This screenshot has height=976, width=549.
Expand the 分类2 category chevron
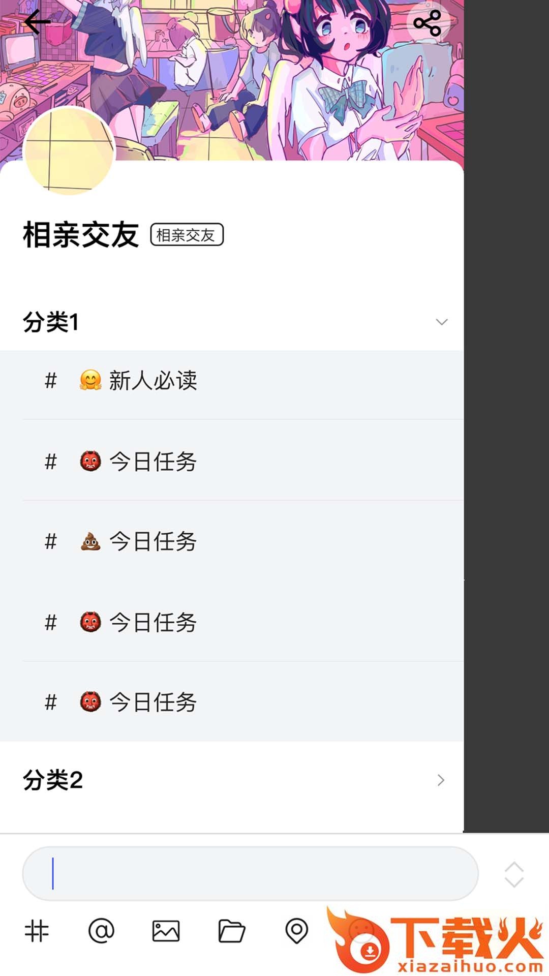point(441,780)
